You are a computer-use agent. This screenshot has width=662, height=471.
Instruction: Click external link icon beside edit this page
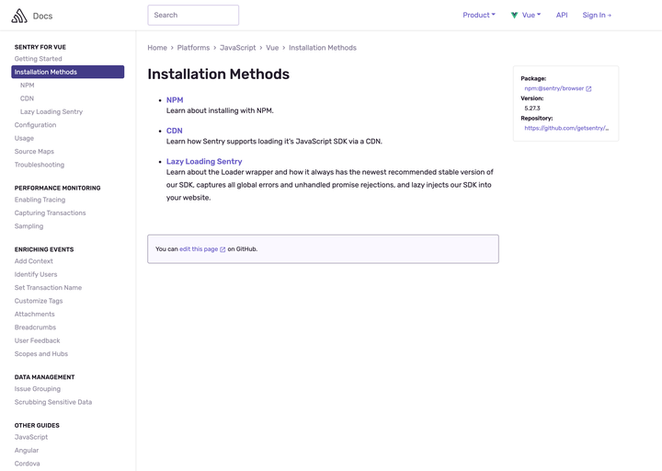(223, 249)
